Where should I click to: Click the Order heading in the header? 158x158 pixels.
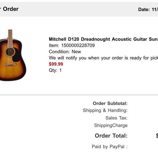point(11,9)
